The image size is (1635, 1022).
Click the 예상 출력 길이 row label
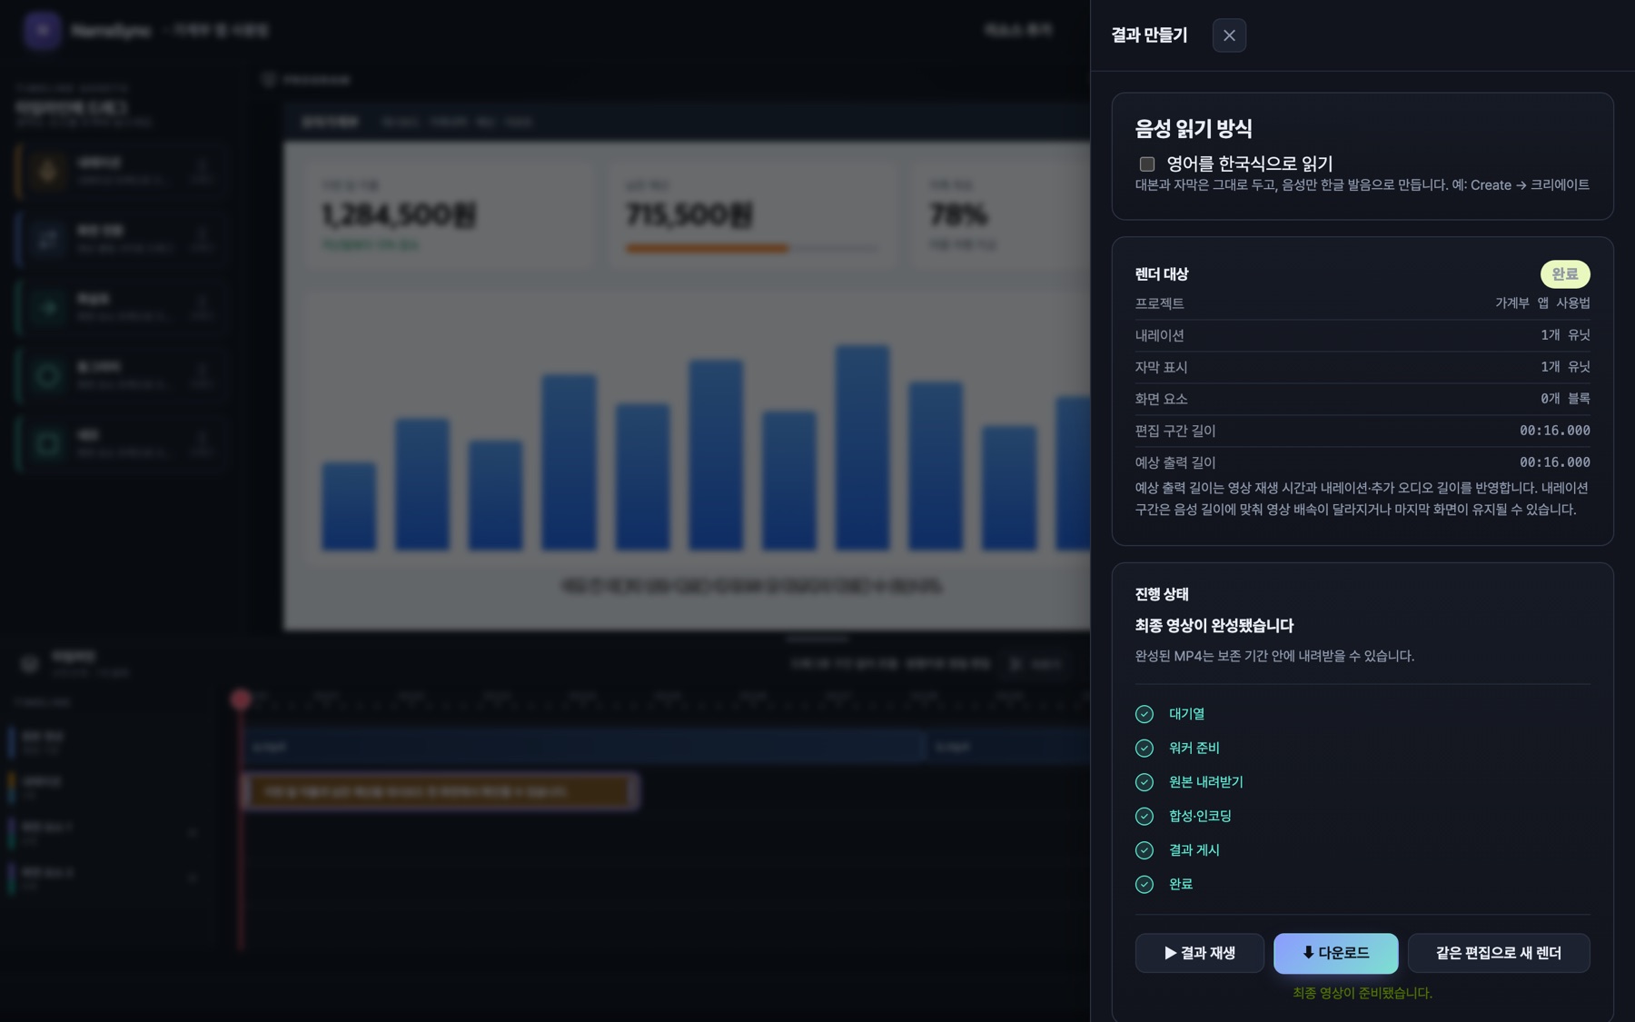point(1175,462)
